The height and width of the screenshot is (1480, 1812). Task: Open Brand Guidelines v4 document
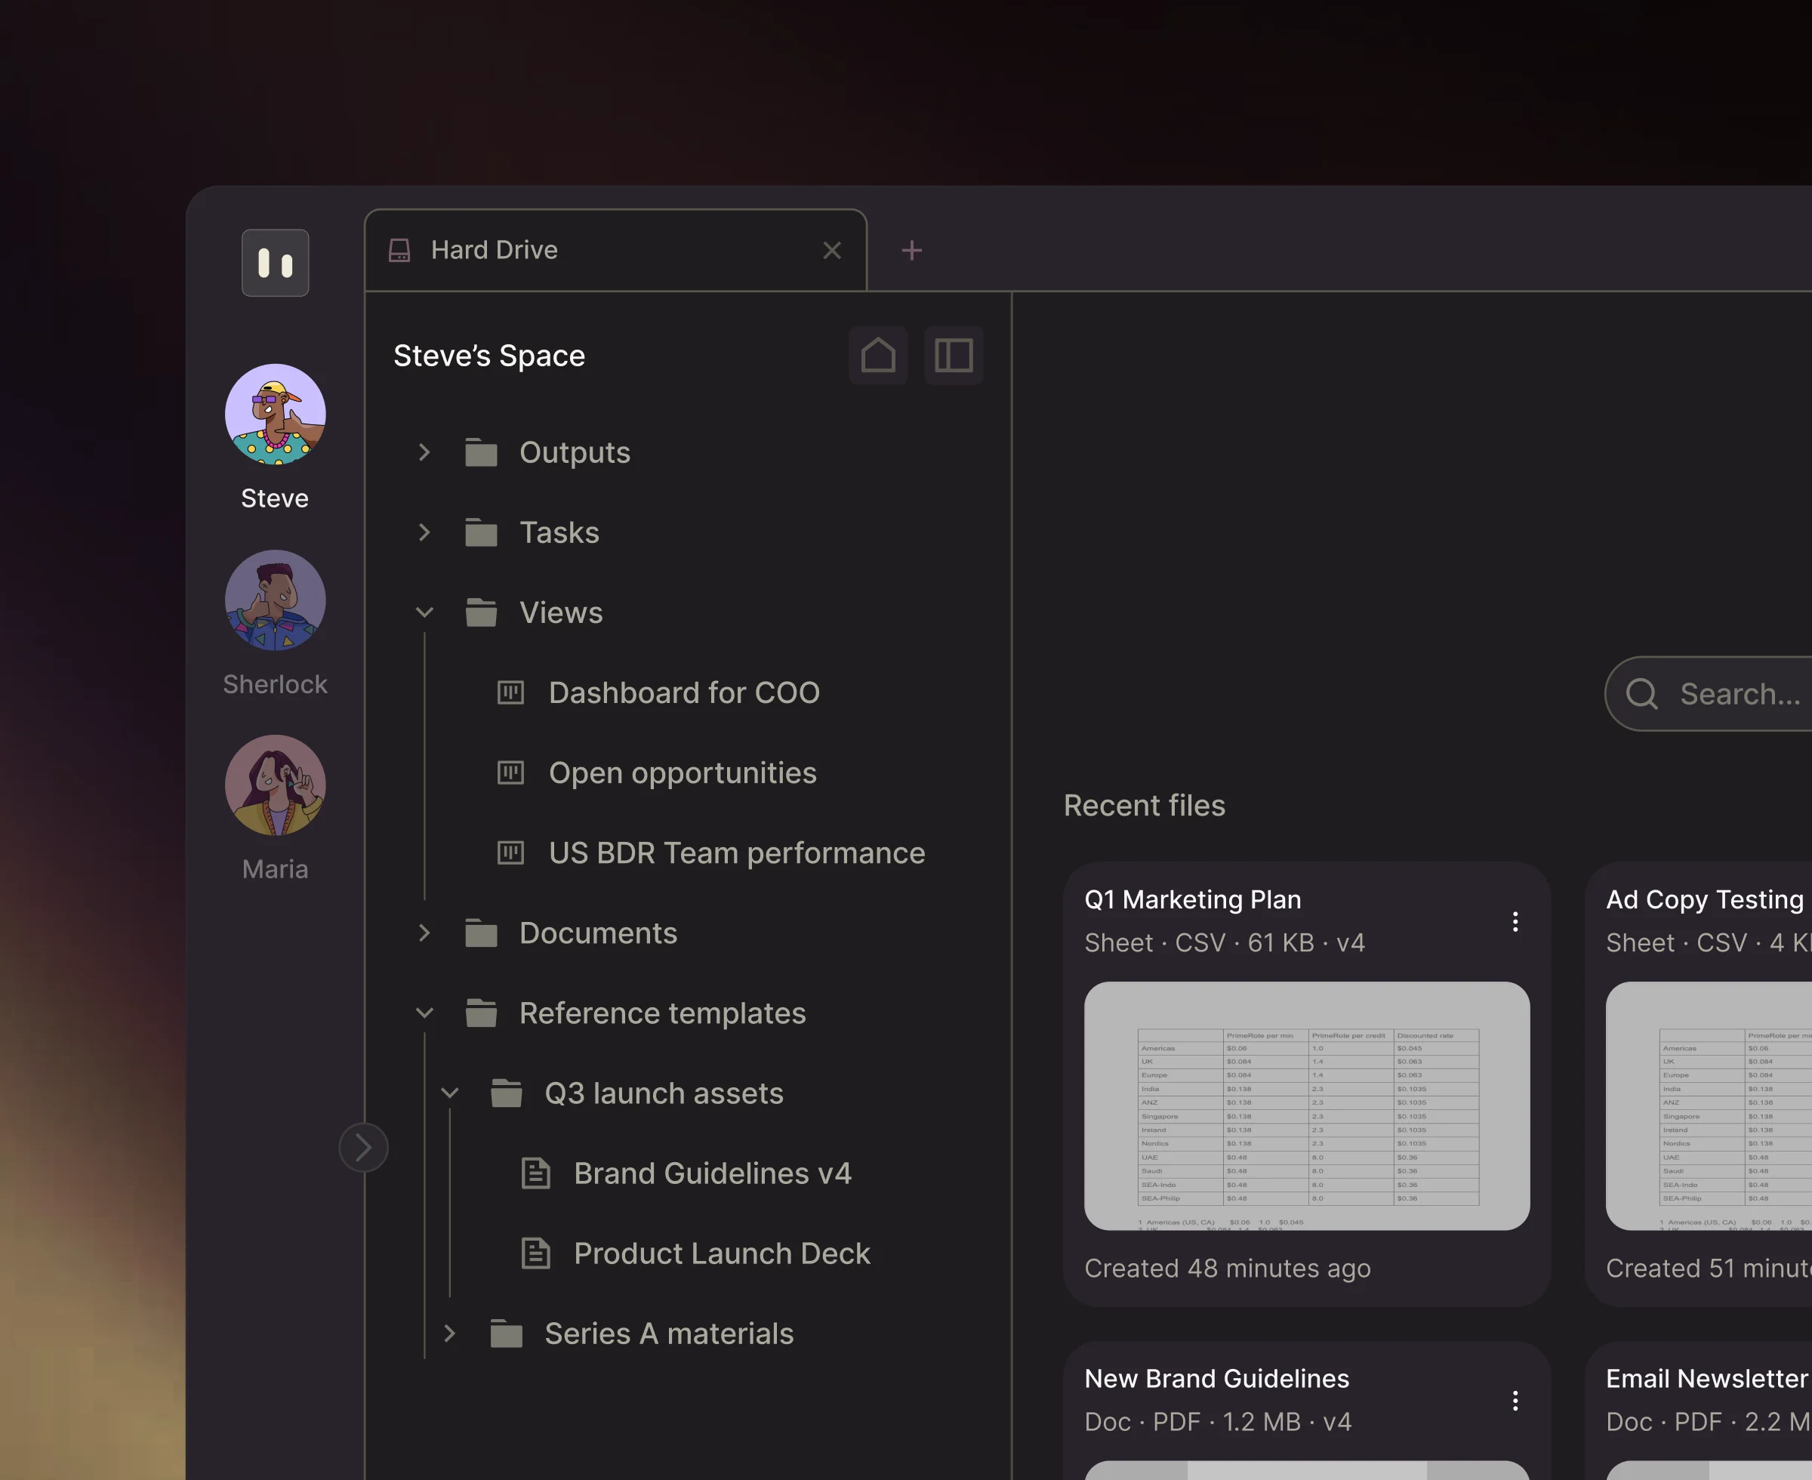[x=712, y=1174]
